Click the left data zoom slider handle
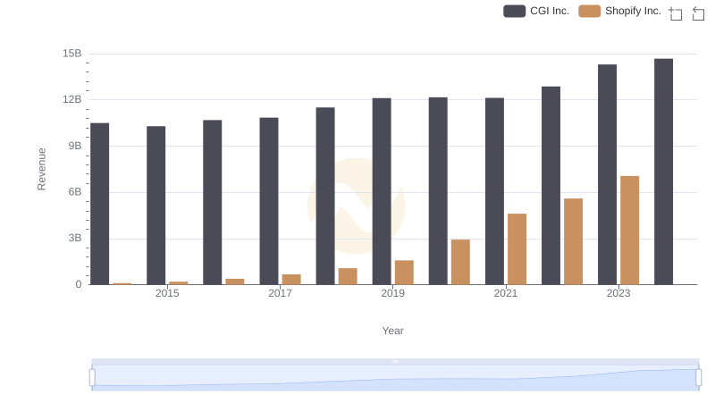The image size is (715, 412). [92, 378]
